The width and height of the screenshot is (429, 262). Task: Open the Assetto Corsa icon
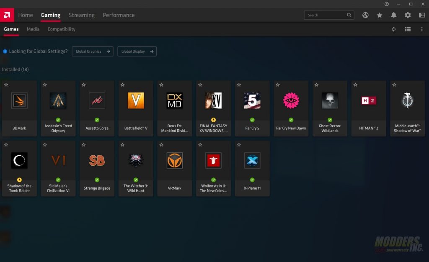[97, 100]
